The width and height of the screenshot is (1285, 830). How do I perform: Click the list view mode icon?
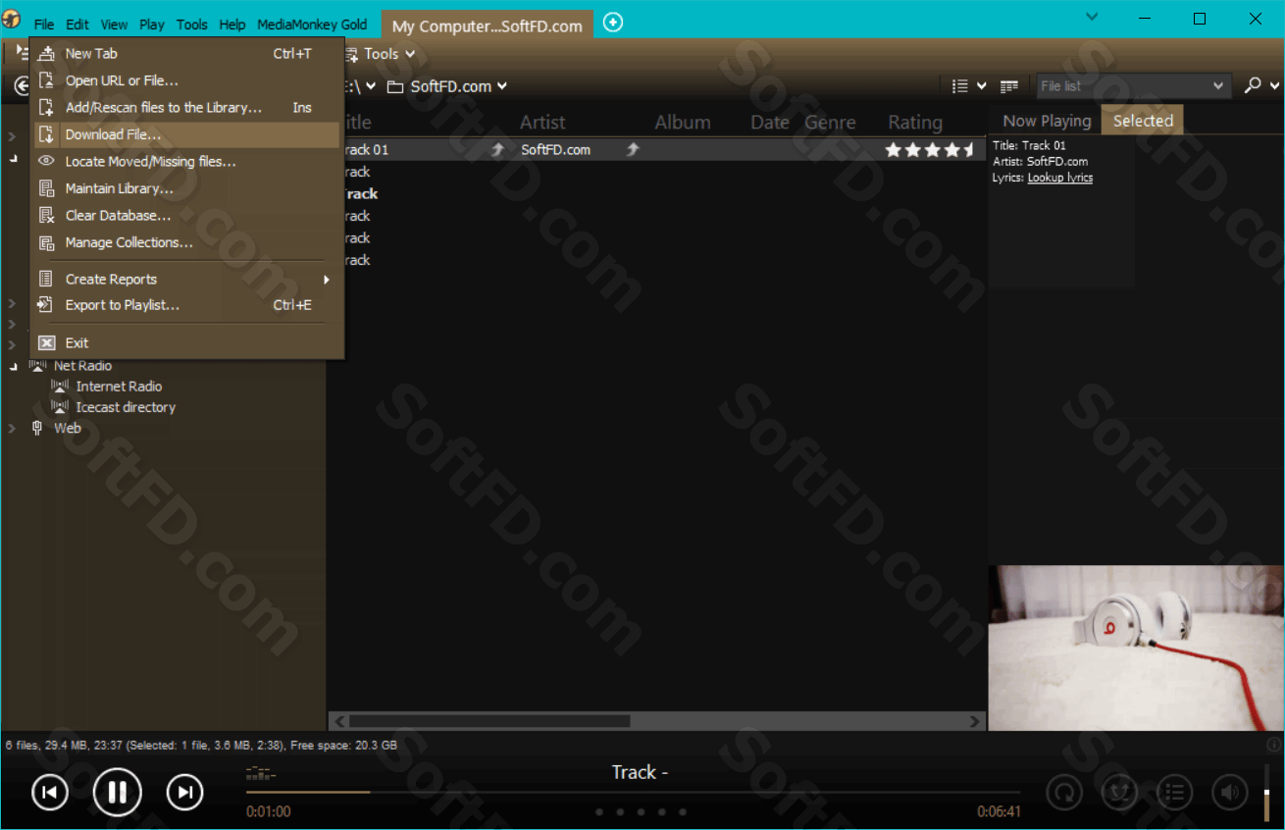point(961,86)
